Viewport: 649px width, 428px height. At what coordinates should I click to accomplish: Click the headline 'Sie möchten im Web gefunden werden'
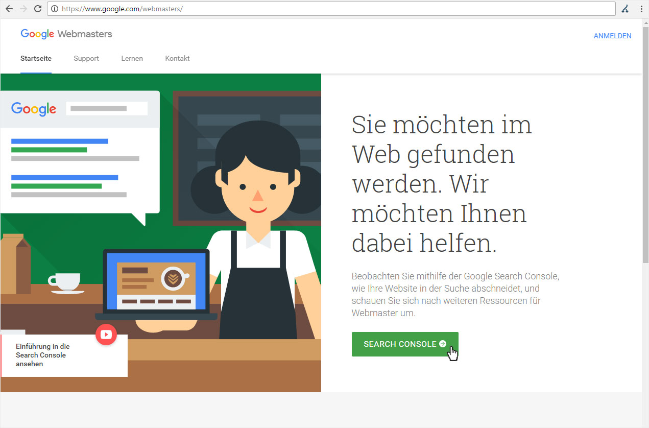tap(442, 184)
